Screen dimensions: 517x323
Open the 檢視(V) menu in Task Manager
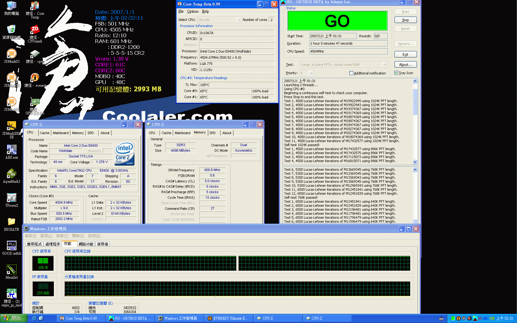62,236
